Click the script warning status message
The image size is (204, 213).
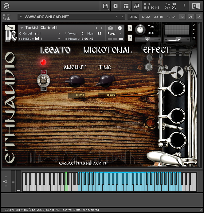pos(52,210)
